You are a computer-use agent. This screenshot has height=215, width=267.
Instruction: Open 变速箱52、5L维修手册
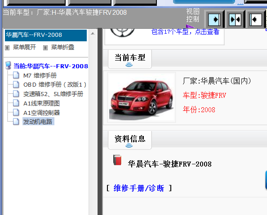53,94
